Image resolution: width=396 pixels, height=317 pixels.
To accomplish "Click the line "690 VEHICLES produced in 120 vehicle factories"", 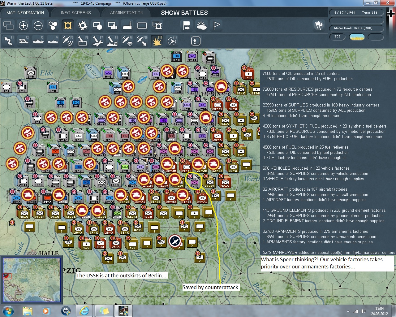I will [306, 168].
